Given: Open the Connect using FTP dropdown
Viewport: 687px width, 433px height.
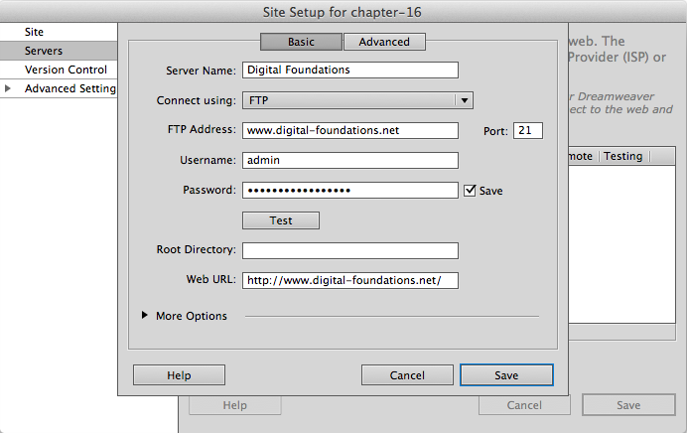Looking at the screenshot, I should tap(356, 100).
